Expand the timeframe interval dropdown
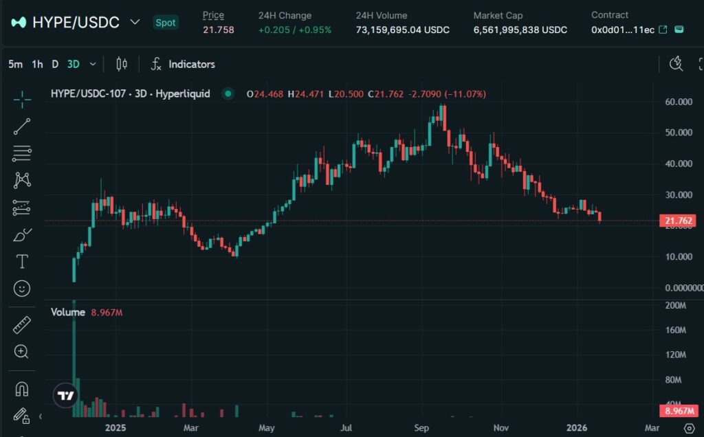Viewport: 704px width, 437px height. [91, 64]
